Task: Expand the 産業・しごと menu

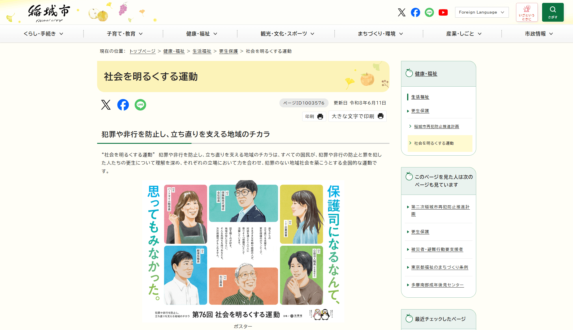Action: tap(464, 34)
